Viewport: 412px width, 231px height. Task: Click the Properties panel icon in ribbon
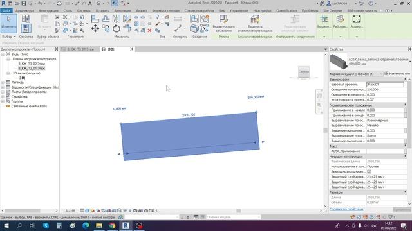point(26,28)
